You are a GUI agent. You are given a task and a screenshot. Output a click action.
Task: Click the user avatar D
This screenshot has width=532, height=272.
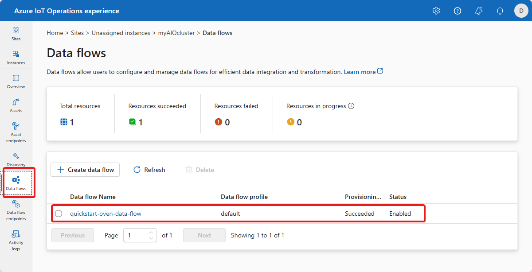tap(521, 11)
